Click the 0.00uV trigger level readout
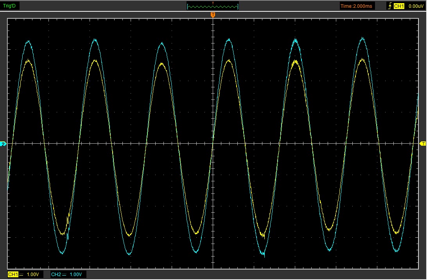This screenshot has width=427, height=280. (x=414, y=6)
